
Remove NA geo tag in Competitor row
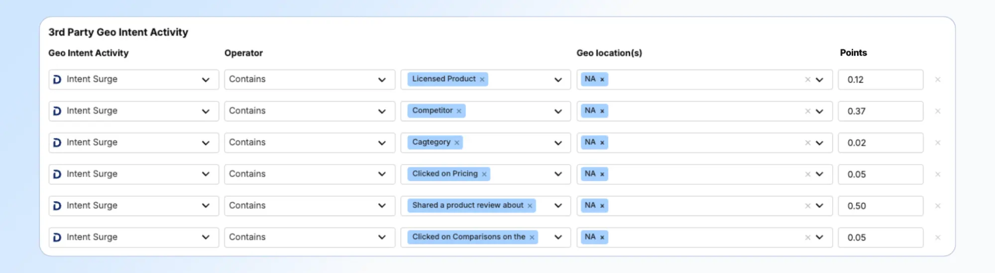coord(602,111)
